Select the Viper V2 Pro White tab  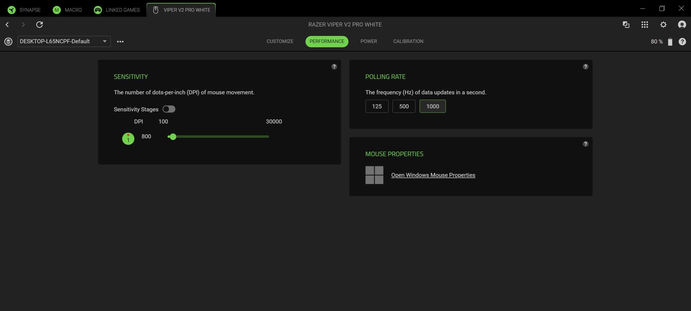pos(181,10)
